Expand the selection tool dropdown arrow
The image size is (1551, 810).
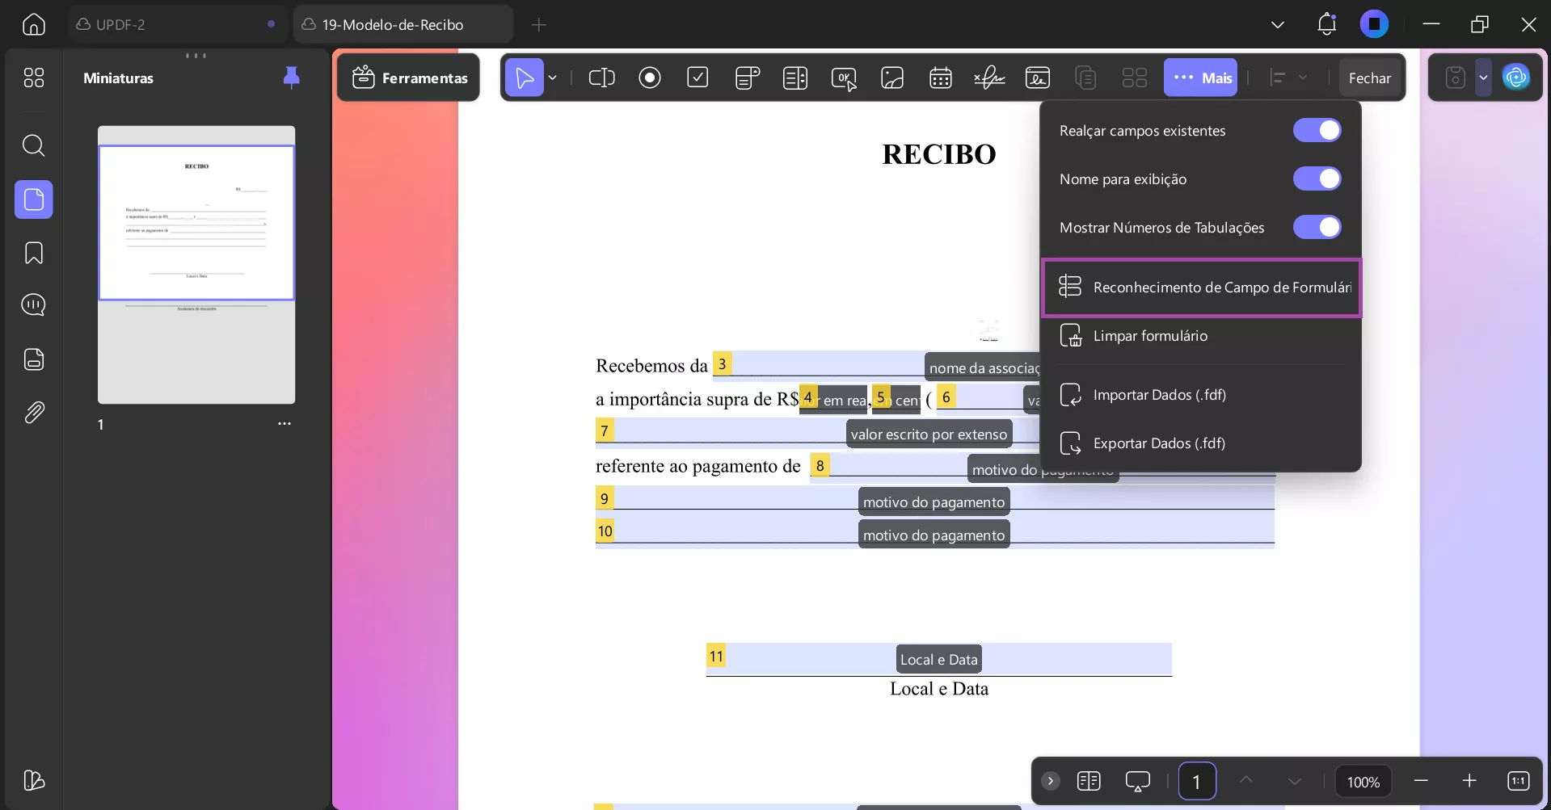553,78
